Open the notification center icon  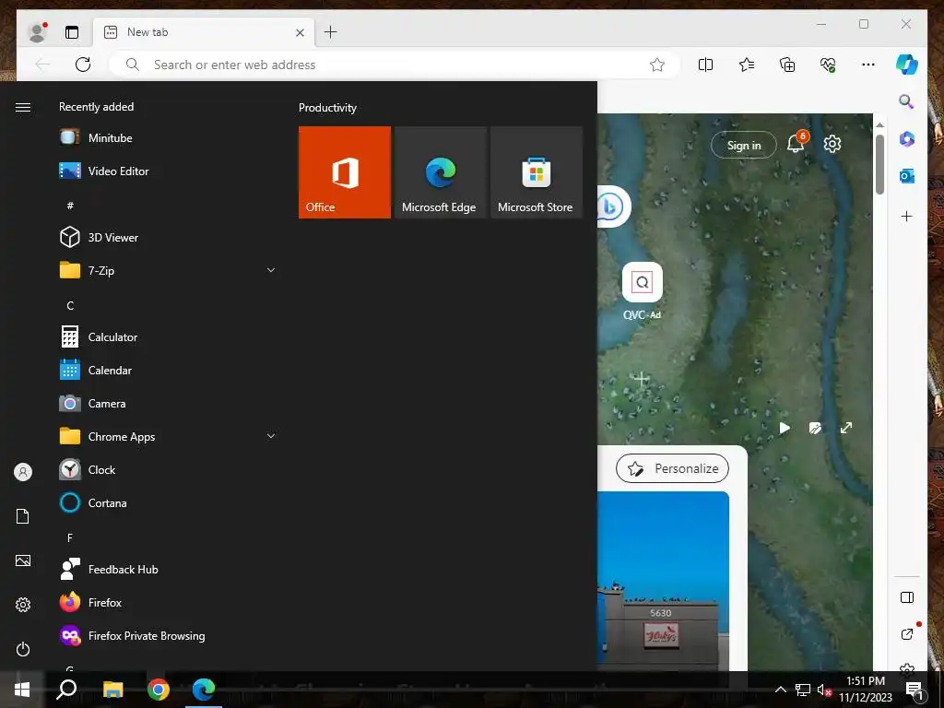[x=914, y=690]
